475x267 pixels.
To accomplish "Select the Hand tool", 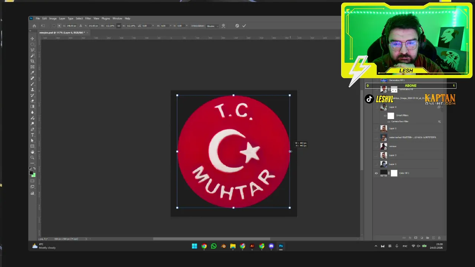I will [x=32, y=152].
